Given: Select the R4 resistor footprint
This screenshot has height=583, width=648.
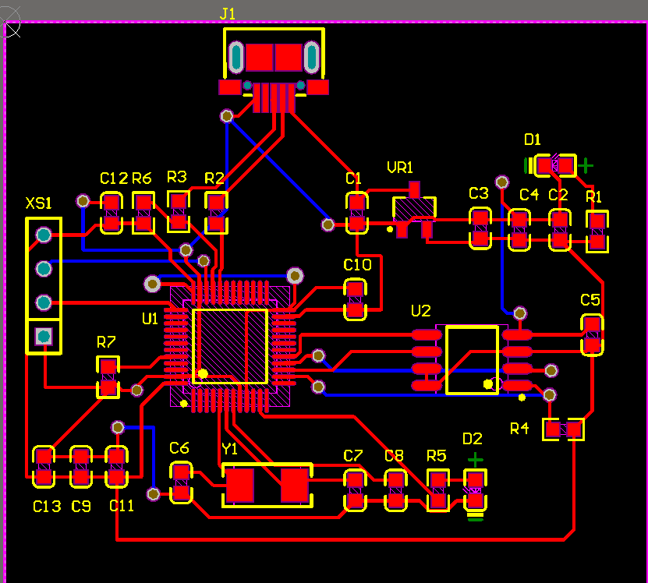Looking at the screenshot, I should (x=561, y=429).
